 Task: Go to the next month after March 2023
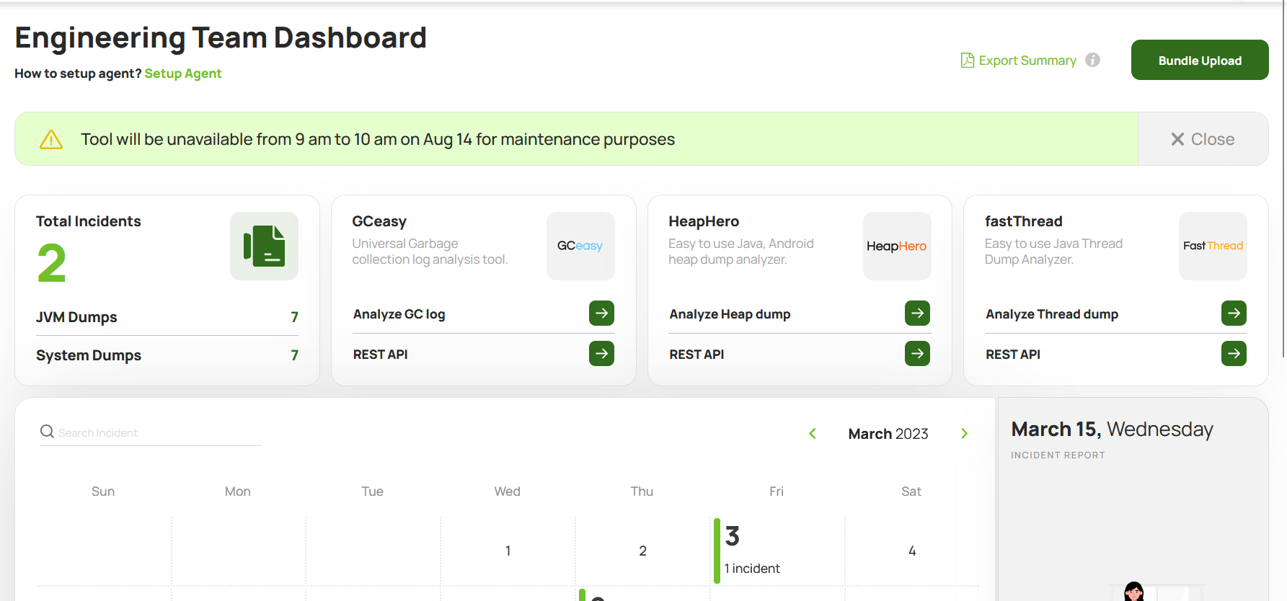click(964, 433)
